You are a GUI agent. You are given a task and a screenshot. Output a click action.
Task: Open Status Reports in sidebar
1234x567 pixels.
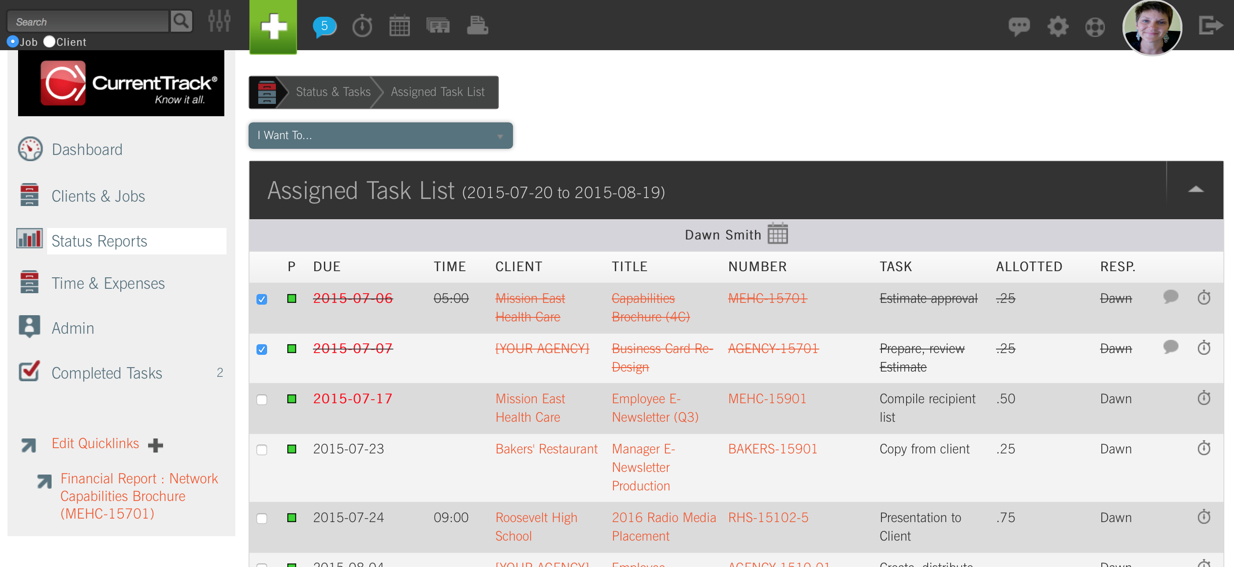point(99,241)
